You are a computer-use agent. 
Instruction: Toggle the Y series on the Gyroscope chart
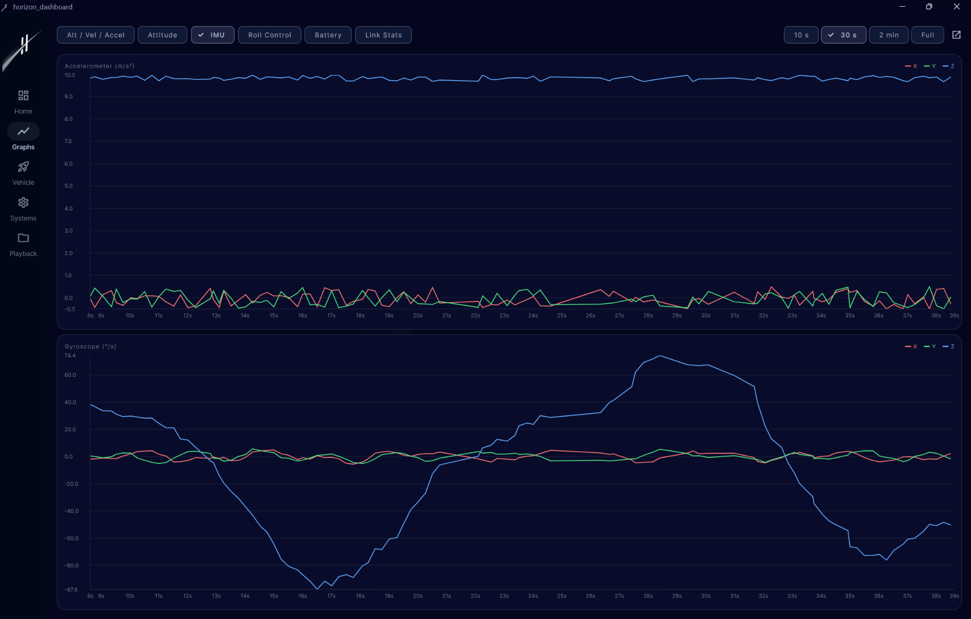pos(931,346)
